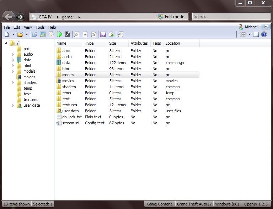Click Windows (PC) status bar section
This screenshot has width=273, height=209.
point(227,204)
